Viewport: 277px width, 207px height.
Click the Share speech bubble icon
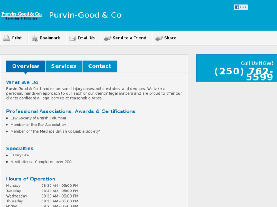click(159, 38)
